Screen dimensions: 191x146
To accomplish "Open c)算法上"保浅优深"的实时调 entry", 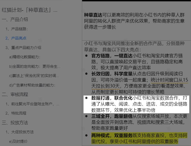I will [x=34, y=76].
